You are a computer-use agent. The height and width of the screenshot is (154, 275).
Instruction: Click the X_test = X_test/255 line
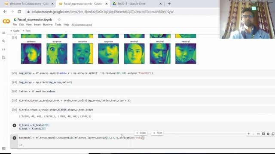[x=32, y=129]
